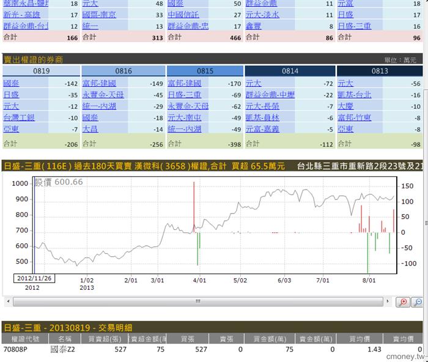The width and height of the screenshot is (428, 362).
Task: Open 日盛-三重 link with value 16
Action: point(354,26)
